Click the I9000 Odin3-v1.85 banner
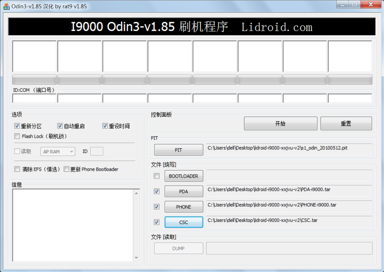 (x=192, y=27)
